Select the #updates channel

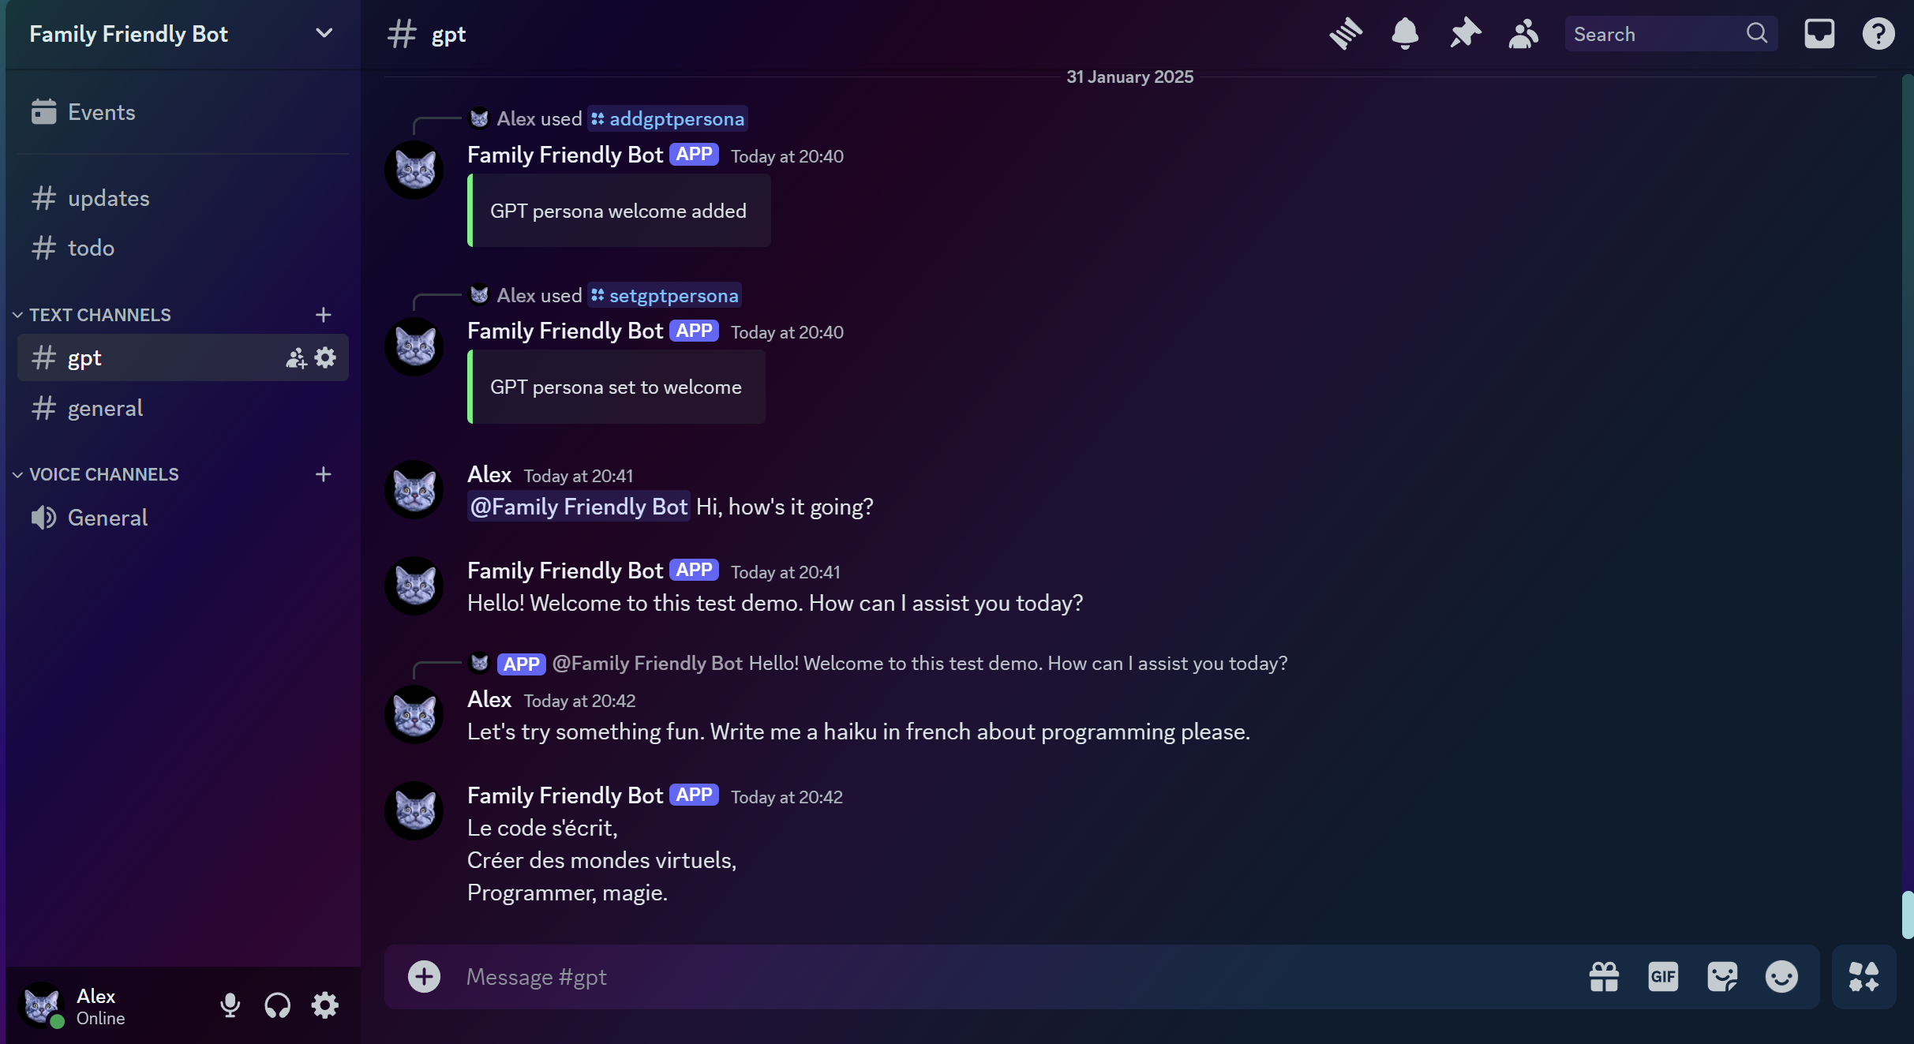[x=108, y=198]
